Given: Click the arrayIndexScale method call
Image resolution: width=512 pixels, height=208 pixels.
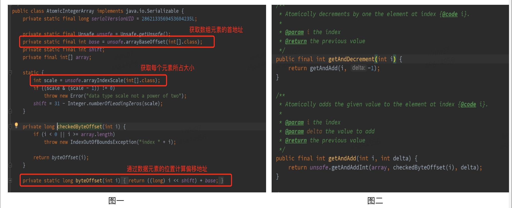Looking at the screenshot, I should pyautogui.click(x=103, y=80).
